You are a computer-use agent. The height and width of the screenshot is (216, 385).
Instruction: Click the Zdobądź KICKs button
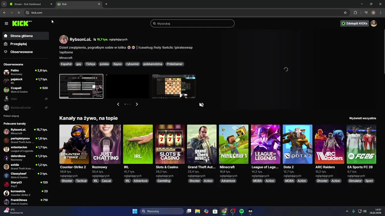coord(355,23)
